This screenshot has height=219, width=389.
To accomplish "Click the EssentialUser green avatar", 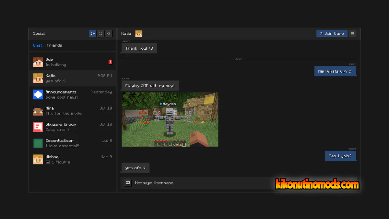I will tap(38, 143).
